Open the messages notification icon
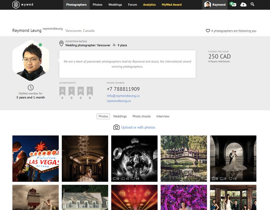 tap(233, 4)
